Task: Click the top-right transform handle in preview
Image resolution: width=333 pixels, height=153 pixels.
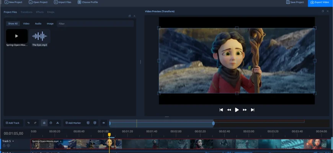Action: pyautogui.click(x=315, y=28)
